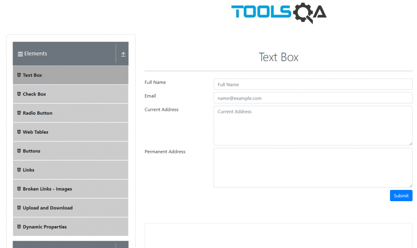Collapse Elements with the upload arrow icon

(x=123, y=54)
